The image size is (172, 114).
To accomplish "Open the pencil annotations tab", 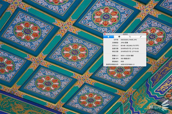I will pos(141,37).
